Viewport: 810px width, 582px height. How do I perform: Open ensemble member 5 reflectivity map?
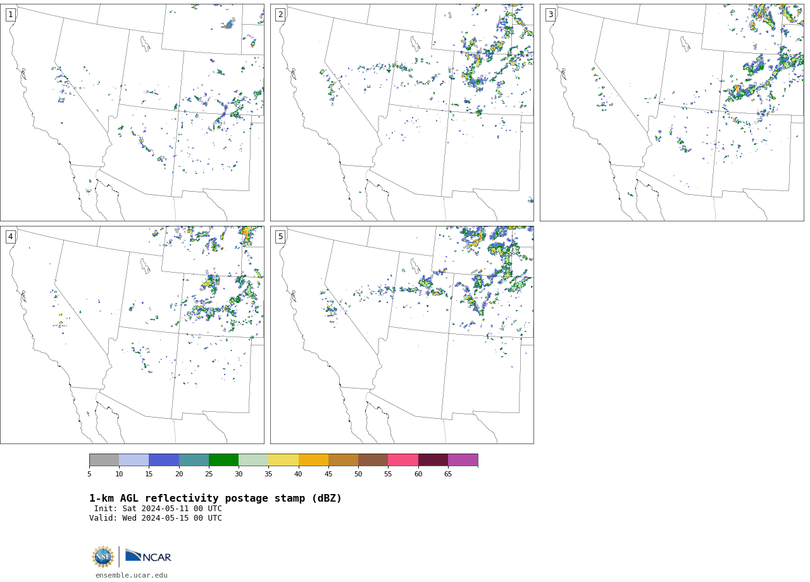(x=402, y=335)
